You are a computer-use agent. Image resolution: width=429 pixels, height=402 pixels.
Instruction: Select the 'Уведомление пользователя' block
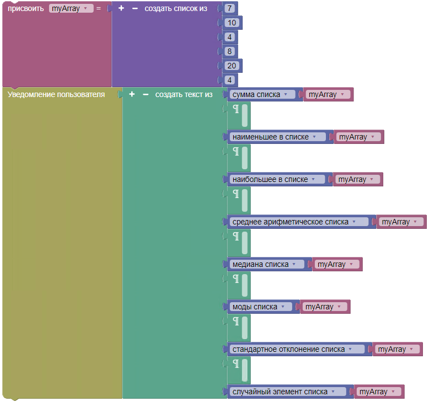pyautogui.click(x=56, y=94)
